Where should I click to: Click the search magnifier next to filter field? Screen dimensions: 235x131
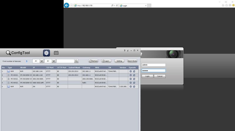pos(76,61)
